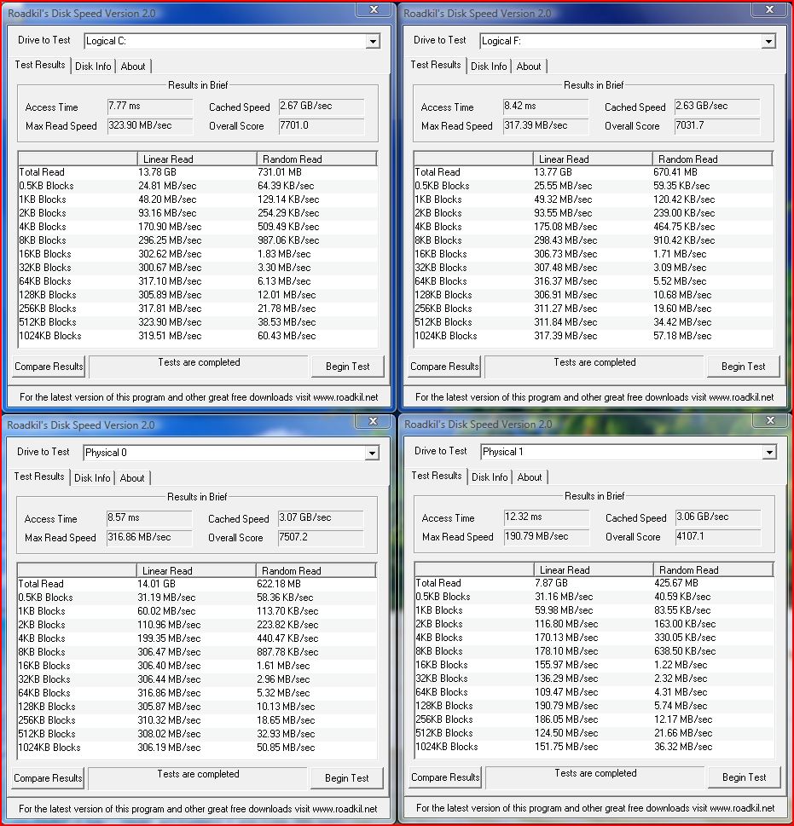Select Test Results tab in Logical F: window

click(x=436, y=65)
